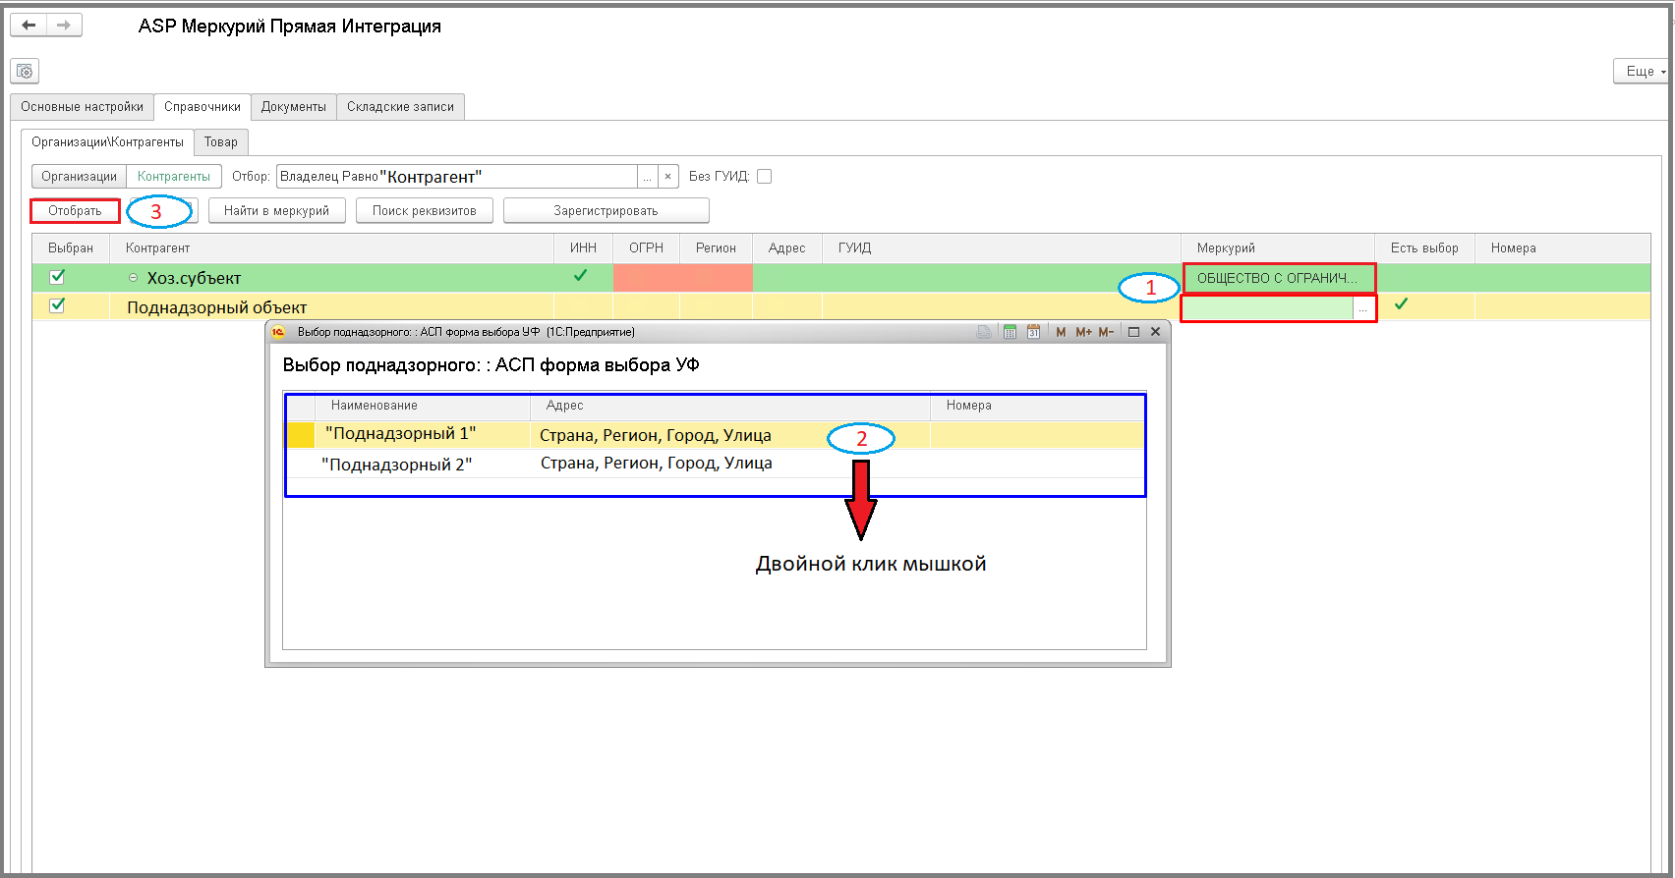Select the Поднадзорный 1 row marker
This screenshot has height=878, width=1675.
coord(301,435)
